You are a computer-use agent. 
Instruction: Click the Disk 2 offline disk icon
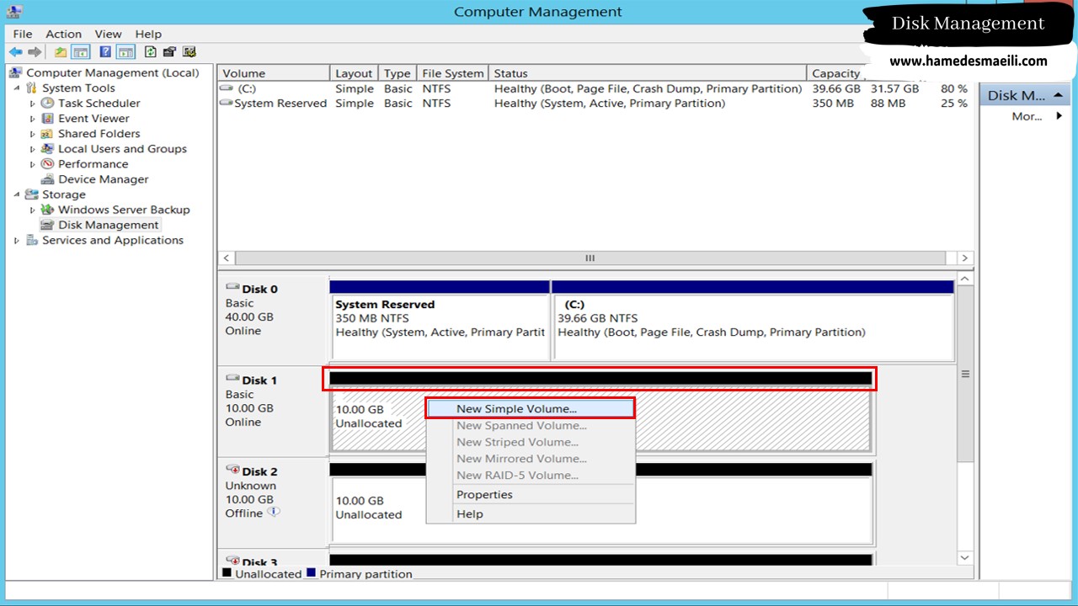[x=232, y=470]
